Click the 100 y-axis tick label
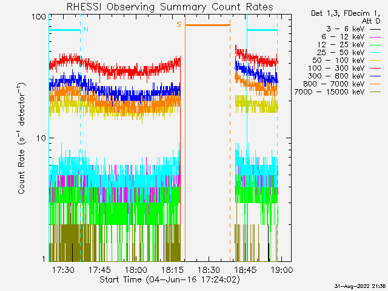The width and height of the screenshot is (388, 291). point(39,17)
